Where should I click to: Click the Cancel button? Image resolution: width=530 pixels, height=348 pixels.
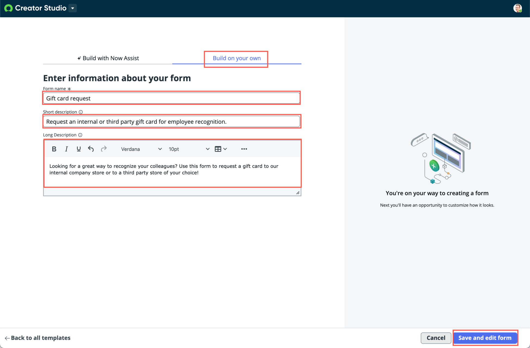(436, 338)
